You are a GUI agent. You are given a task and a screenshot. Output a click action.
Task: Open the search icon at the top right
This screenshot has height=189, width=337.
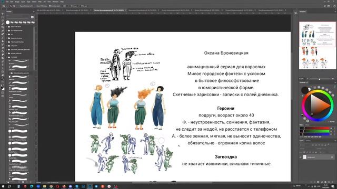pos(325,6)
